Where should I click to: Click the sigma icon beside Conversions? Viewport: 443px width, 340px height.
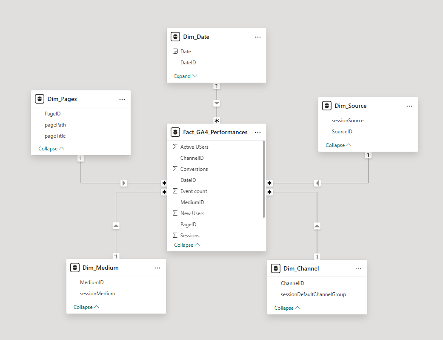pyautogui.click(x=175, y=169)
